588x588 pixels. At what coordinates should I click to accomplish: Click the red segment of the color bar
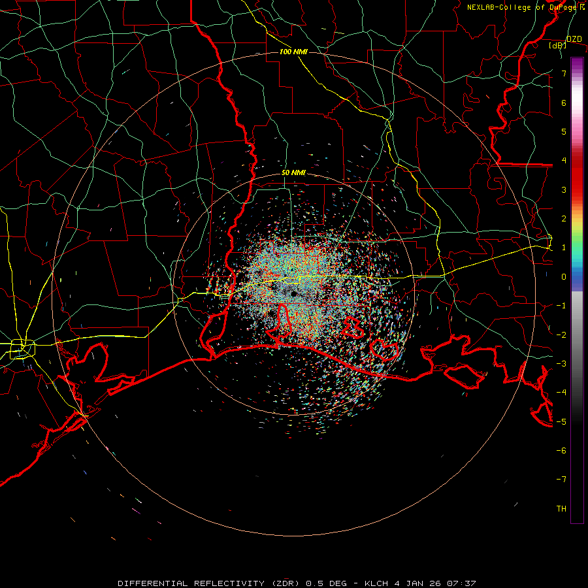[577, 176]
